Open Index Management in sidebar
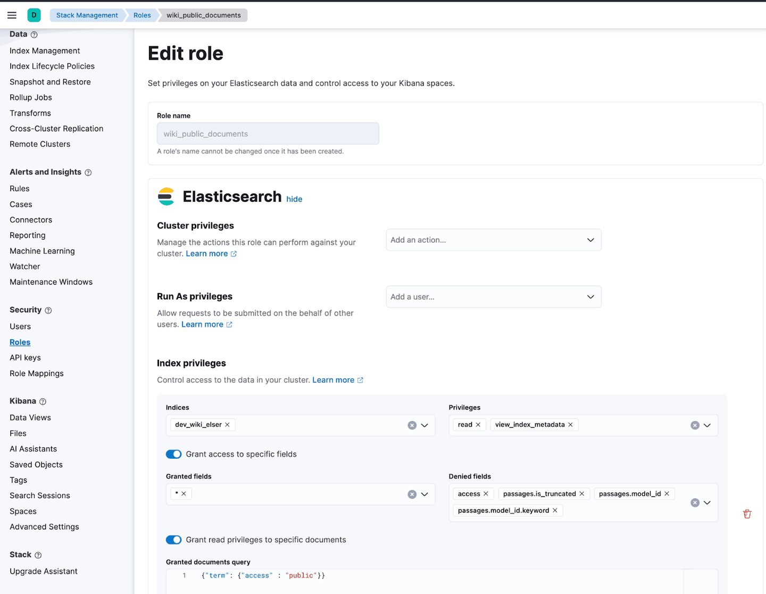Image resolution: width=766 pixels, height=594 pixels. pos(45,51)
